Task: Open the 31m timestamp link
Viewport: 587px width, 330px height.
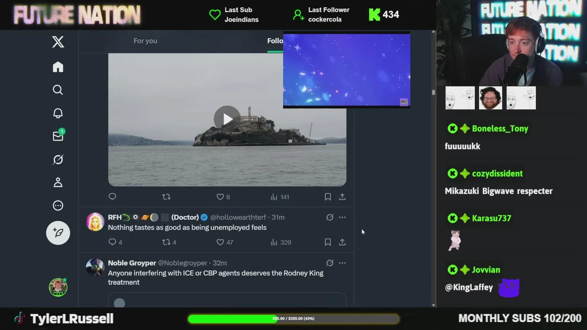Action: point(278,217)
